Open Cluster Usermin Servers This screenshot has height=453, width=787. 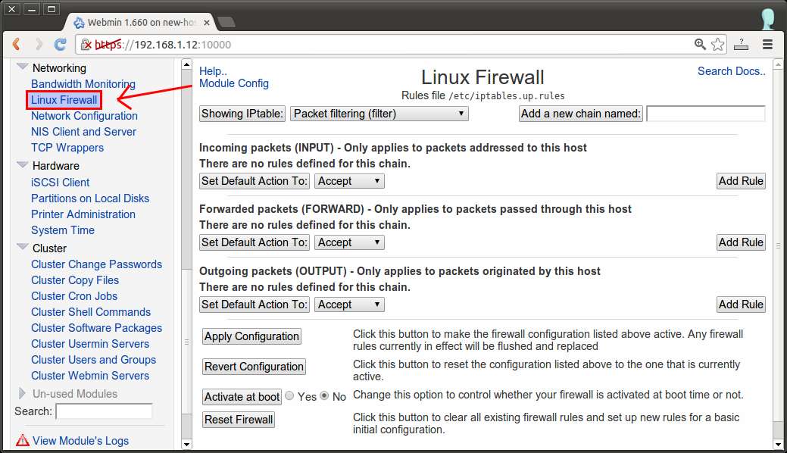90,344
